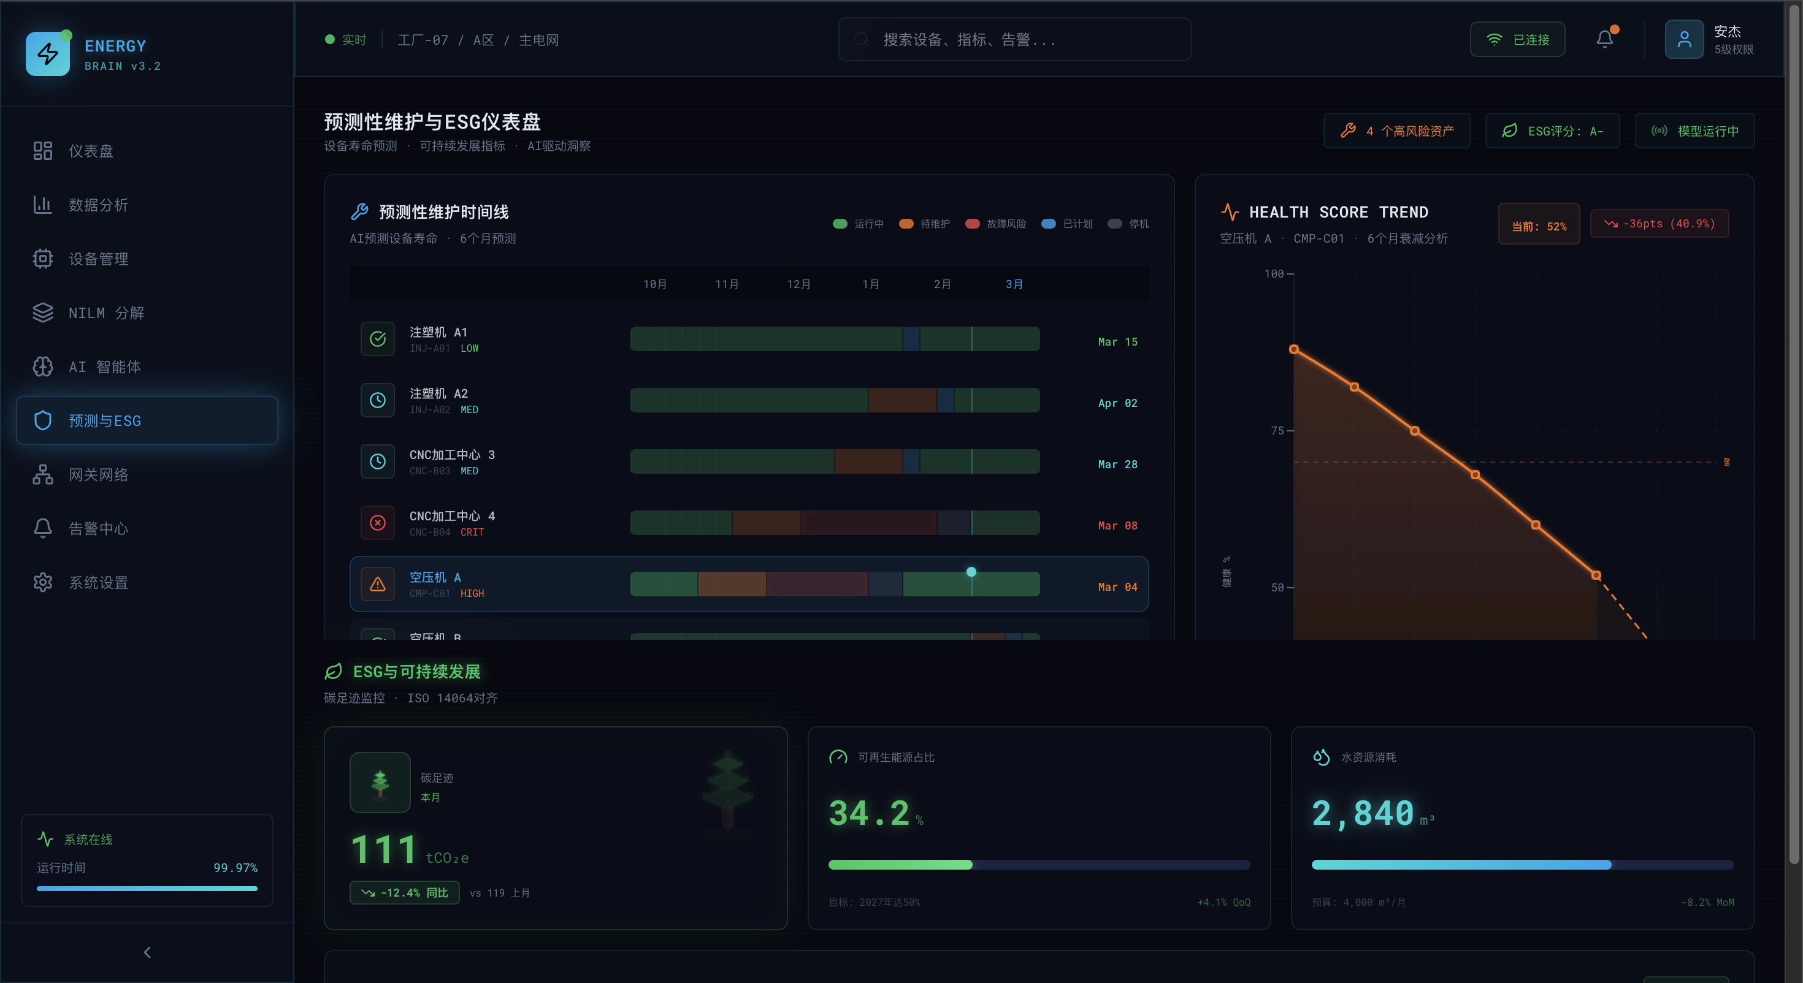Toggle the 运行中 legend filter

point(859,223)
